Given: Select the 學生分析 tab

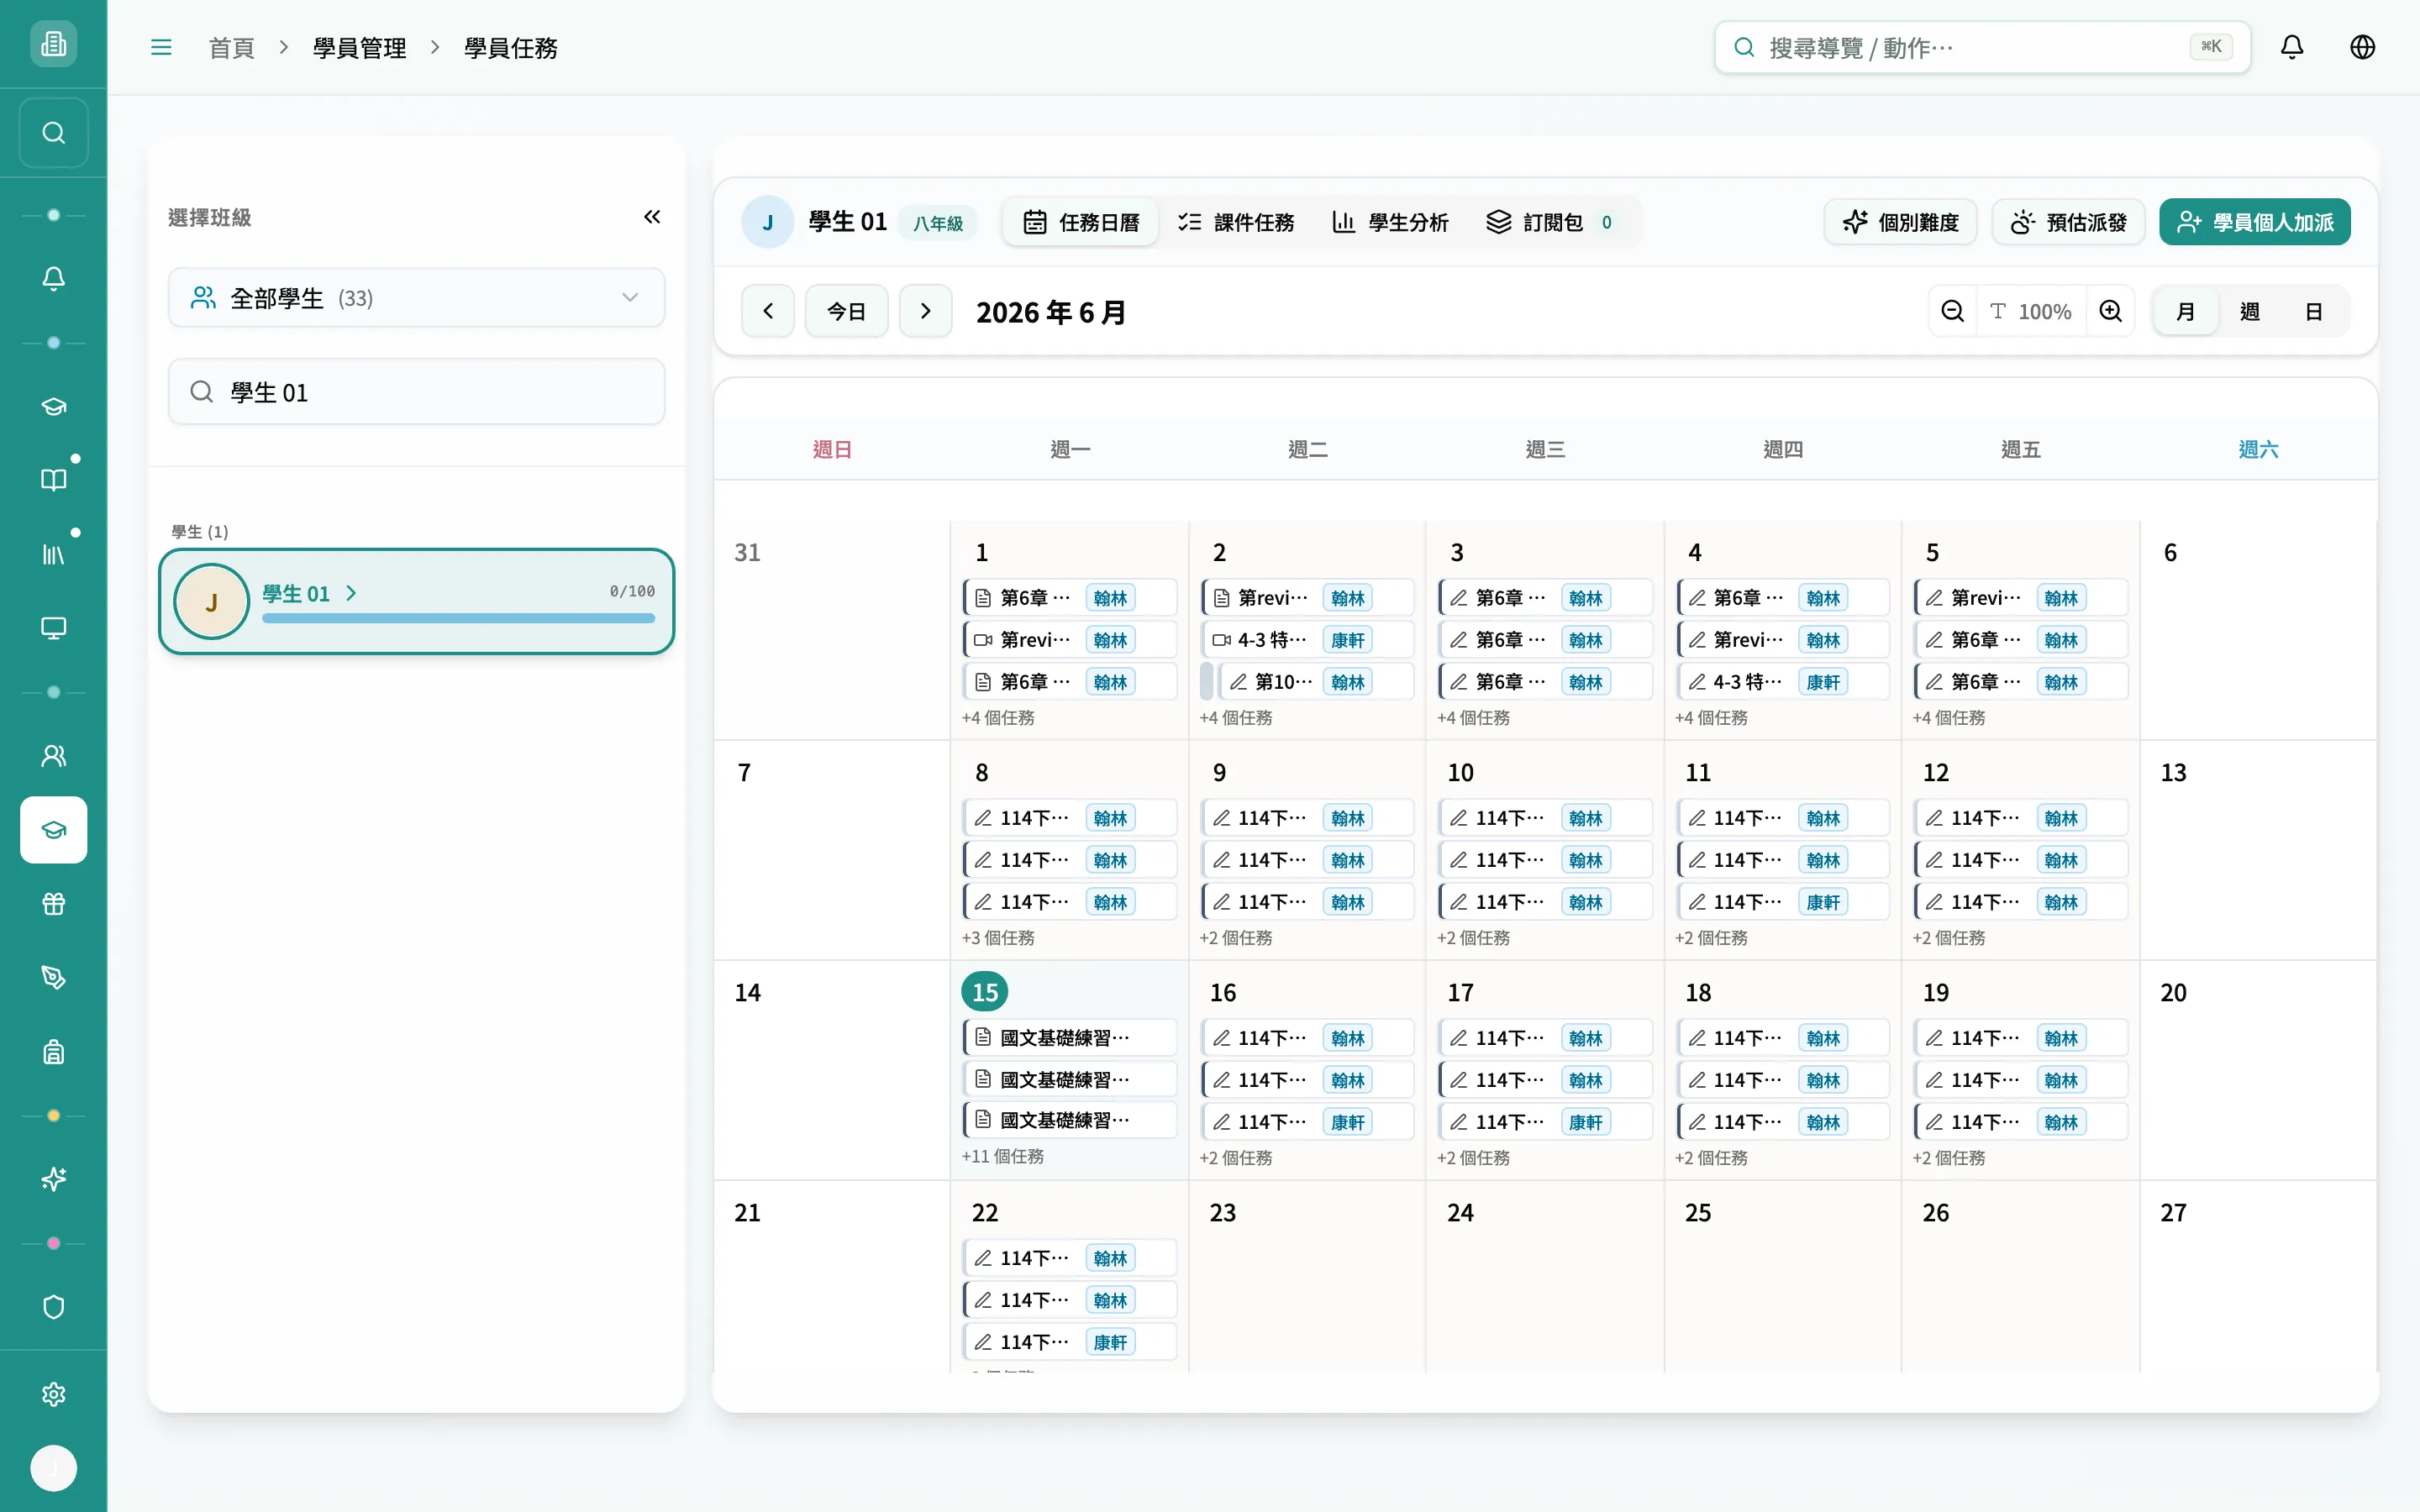Looking at the screenshot, I should click(1391, 222).
